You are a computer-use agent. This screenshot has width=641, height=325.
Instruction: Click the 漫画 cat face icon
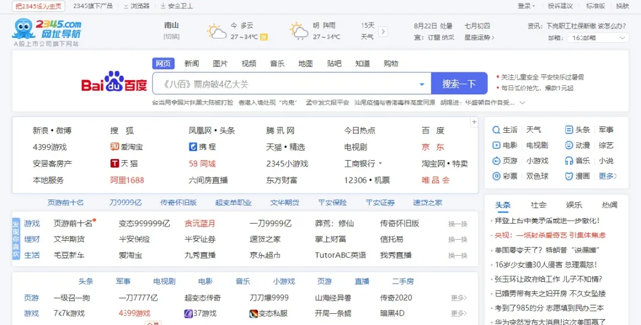tap(569, 176)
